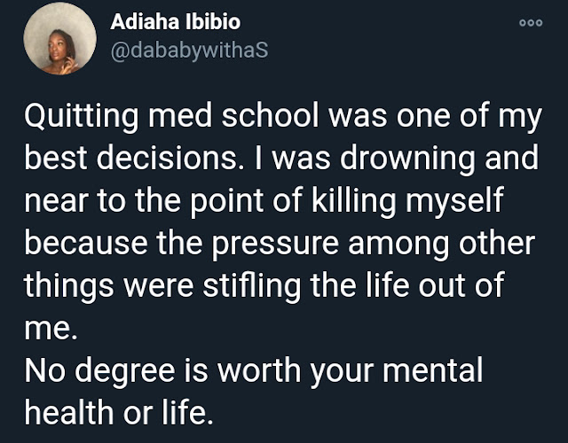Click the single word 'me.' line

(x=51, y=329)
